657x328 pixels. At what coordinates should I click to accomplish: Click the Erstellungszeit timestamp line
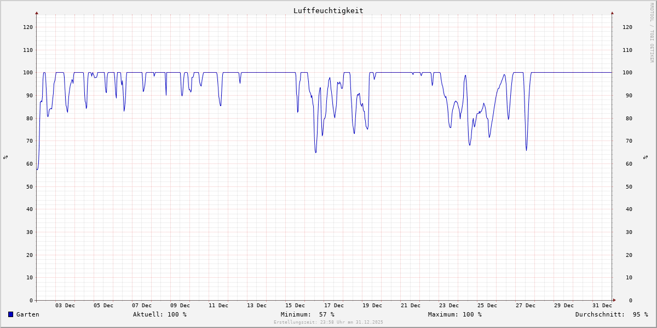pyautogui.click(x=328, y=322)
